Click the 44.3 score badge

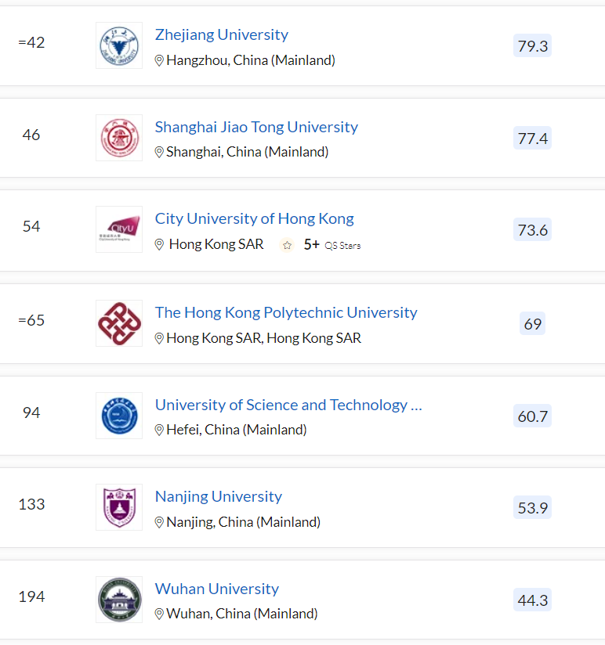[532, 600]
